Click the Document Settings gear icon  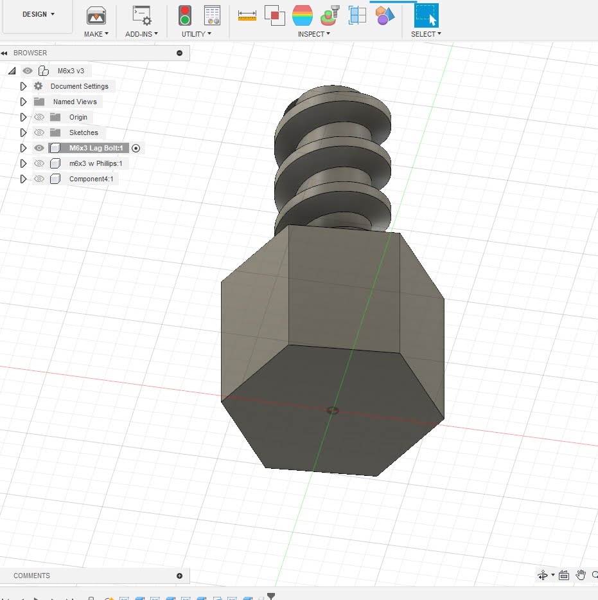pos(38,86)
